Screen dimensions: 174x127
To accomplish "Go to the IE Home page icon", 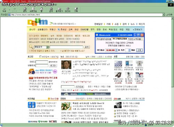I will [41, 10].
